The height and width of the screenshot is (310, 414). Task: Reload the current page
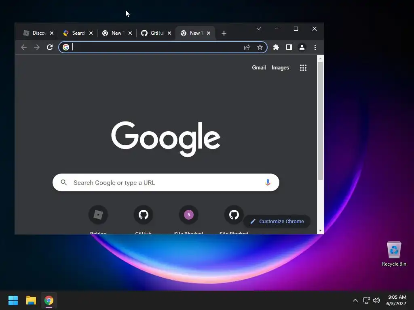click(50, 48)
